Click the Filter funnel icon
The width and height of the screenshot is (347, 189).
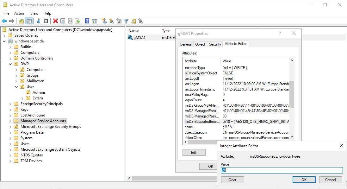click(126, 21)
